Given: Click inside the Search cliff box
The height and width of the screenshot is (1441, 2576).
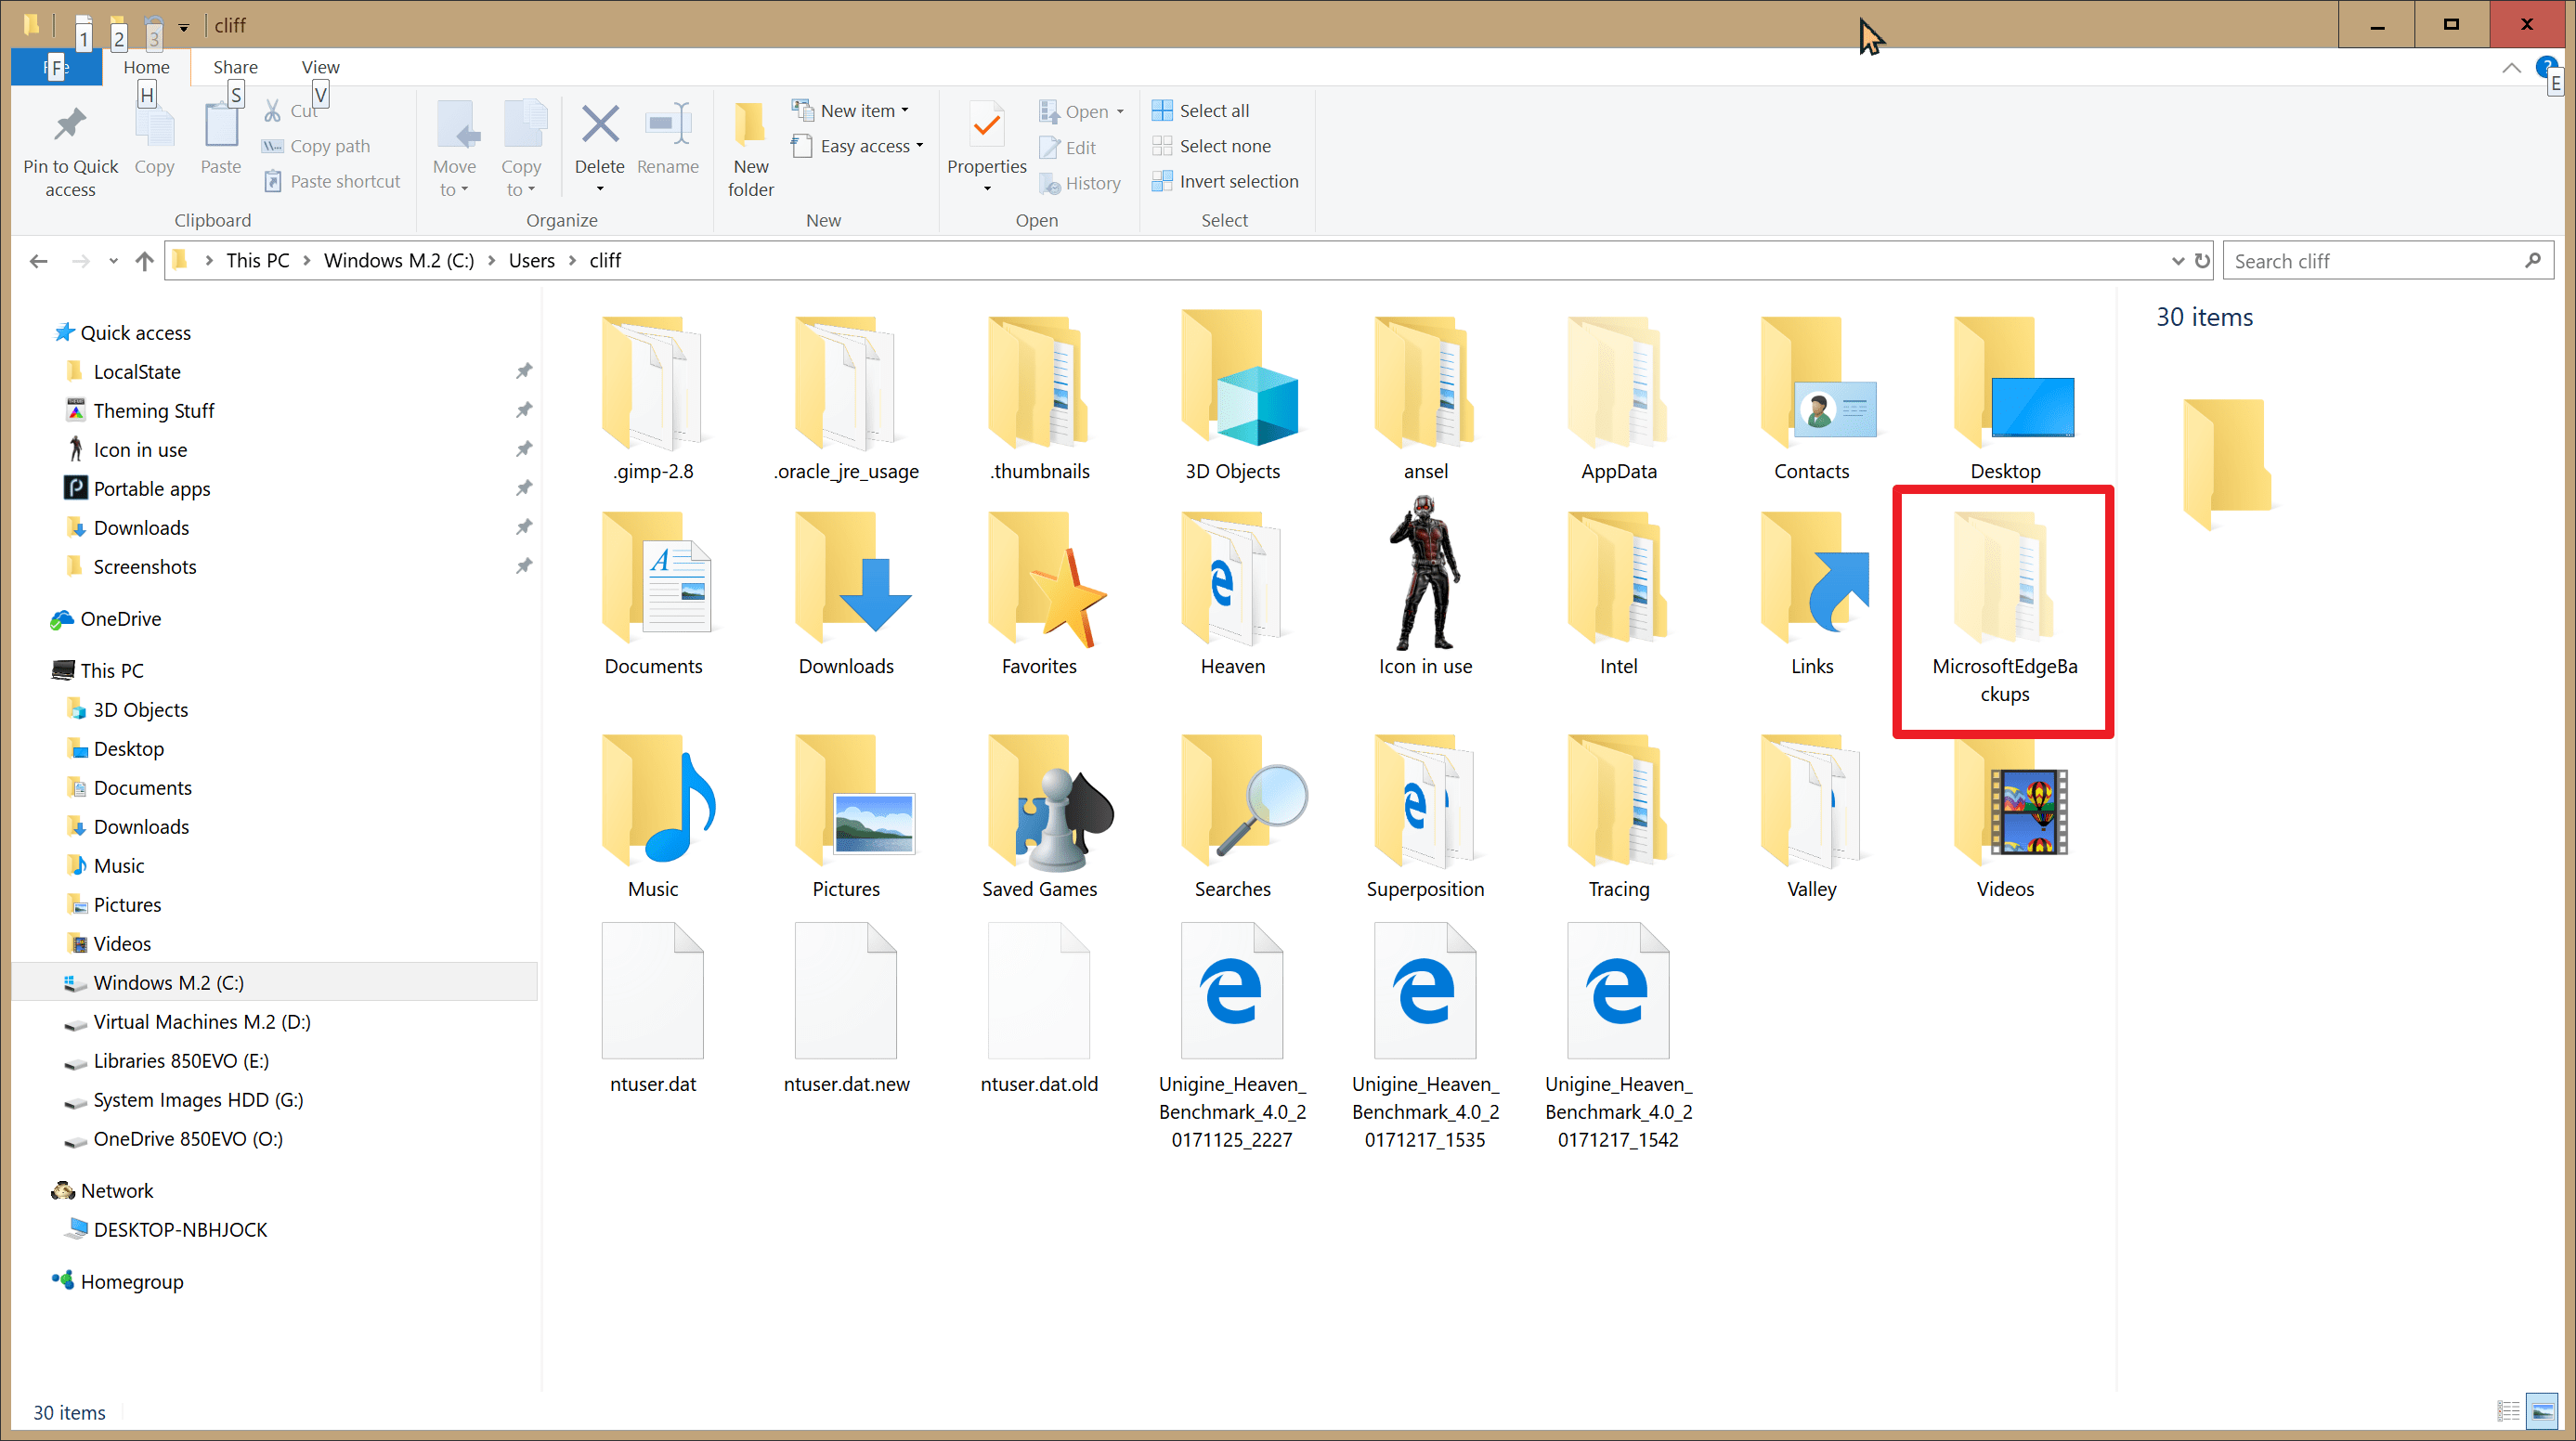Looking at the screenshot, I should 2380,260.
